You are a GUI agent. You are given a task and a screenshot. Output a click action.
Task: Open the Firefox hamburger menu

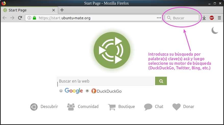(219, 18)
